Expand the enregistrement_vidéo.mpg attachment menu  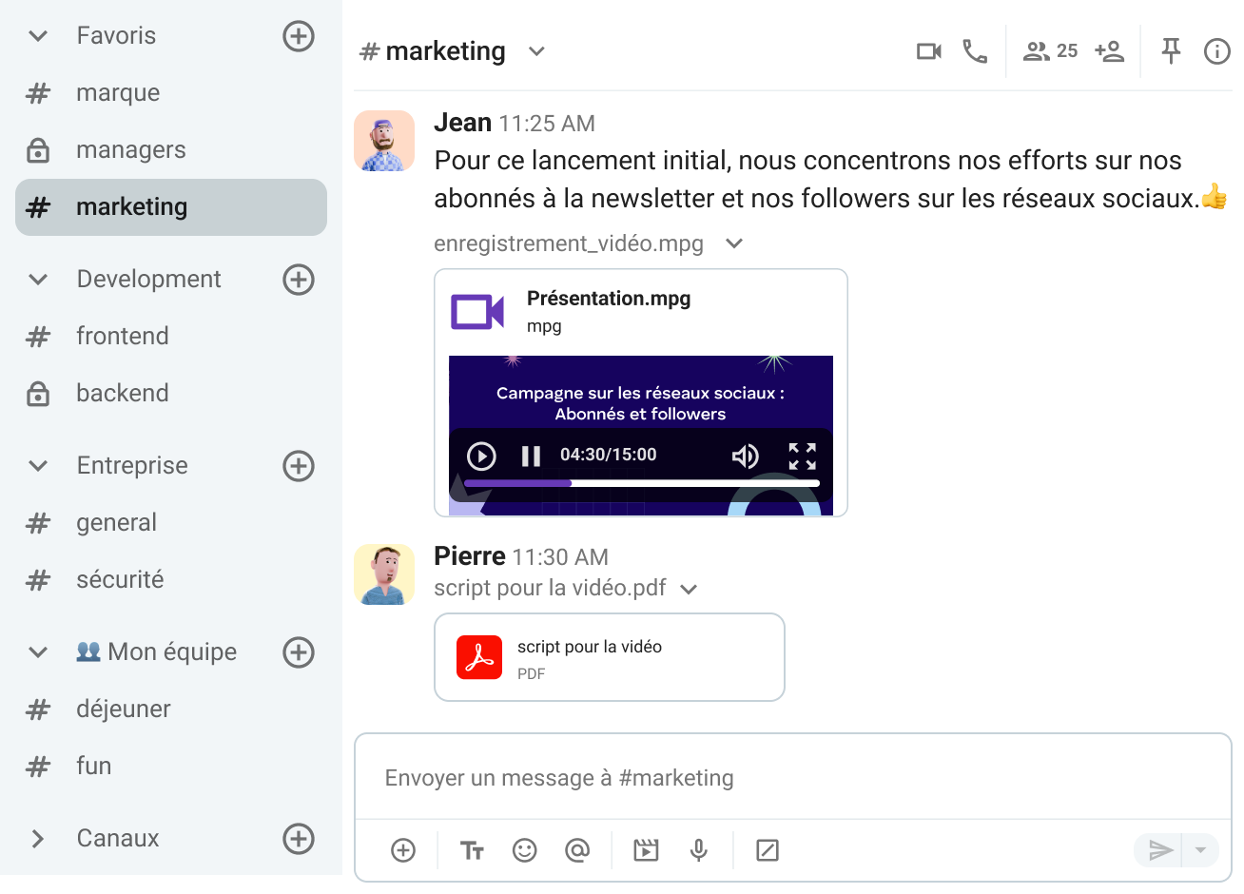click(x=733, y=243)
